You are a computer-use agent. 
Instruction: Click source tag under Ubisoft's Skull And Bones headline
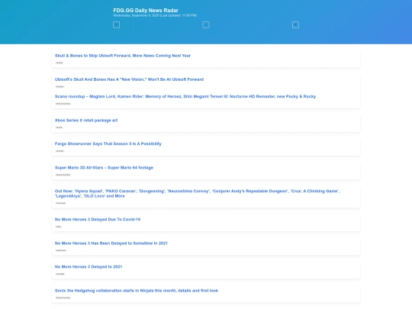pyautogui.click(x=60, y=86)
